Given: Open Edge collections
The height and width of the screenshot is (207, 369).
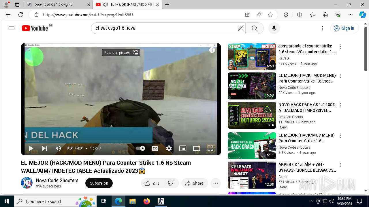Looking at the screenshot, I should (325, 15).
